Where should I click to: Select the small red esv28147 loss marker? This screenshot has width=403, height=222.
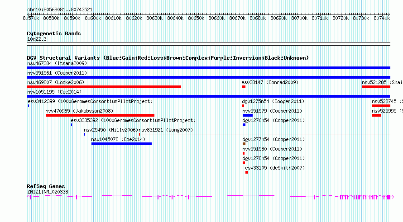tap(244, 87)
